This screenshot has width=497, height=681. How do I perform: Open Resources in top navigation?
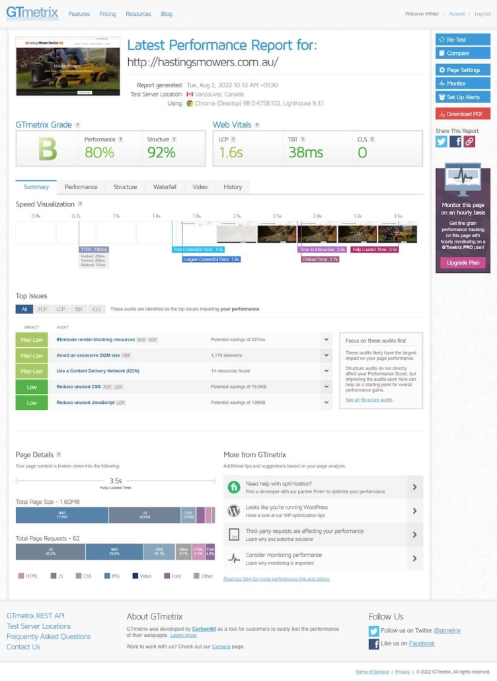139,14
